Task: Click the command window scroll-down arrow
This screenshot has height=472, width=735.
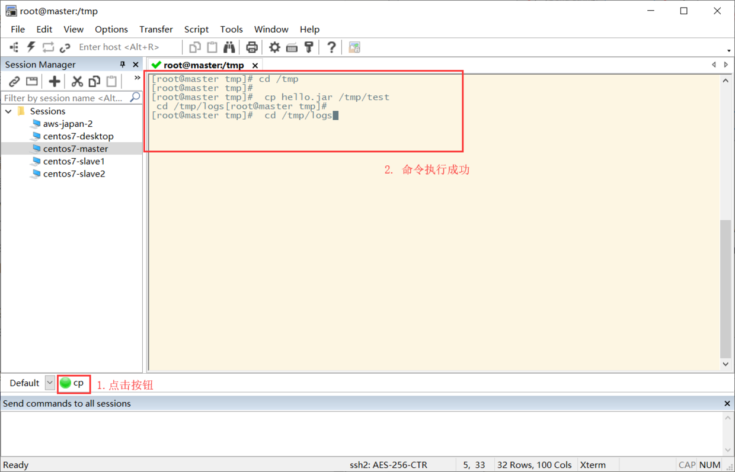Action: [728, 449]
